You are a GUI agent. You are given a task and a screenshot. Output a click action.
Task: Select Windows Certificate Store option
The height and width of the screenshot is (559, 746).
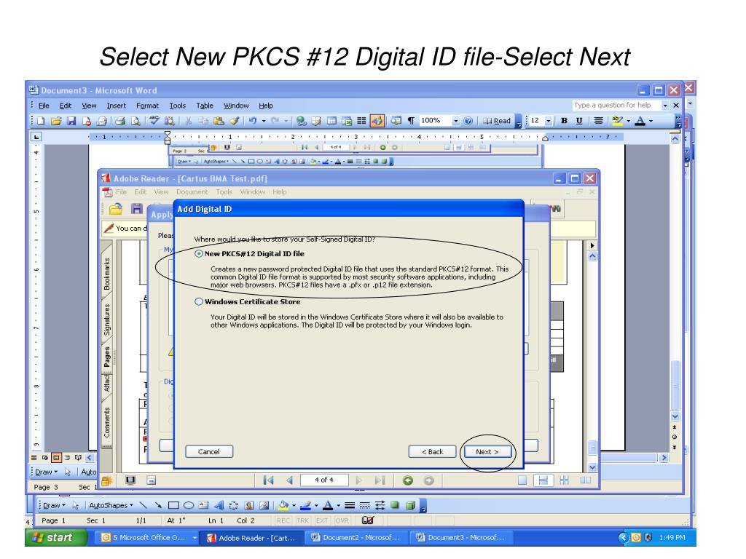click(199, 302)
